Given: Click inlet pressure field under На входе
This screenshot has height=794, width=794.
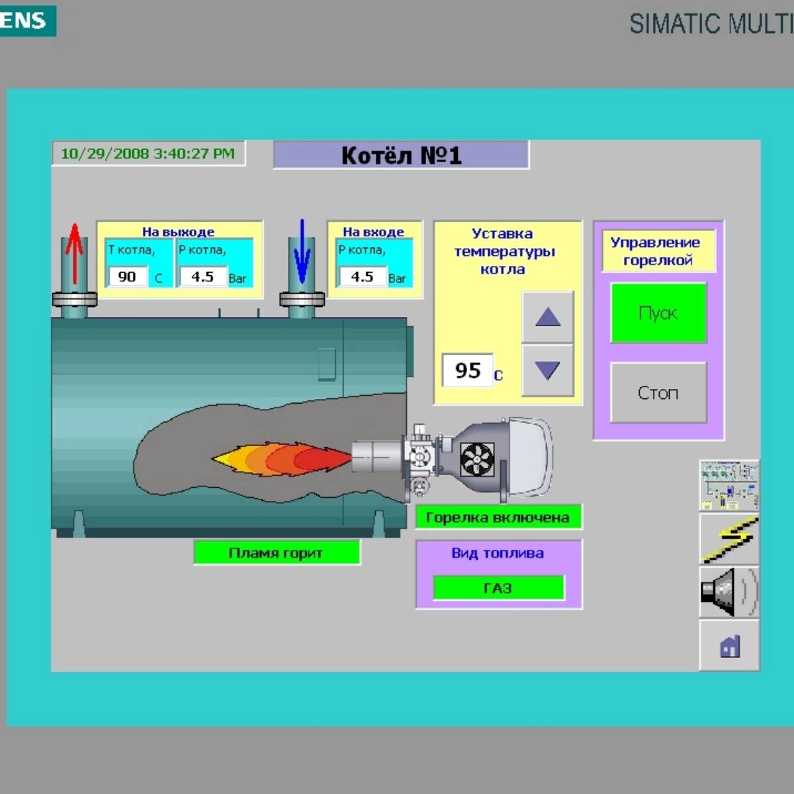Looking at the screenshot, I should pyautogui.click(x=362, y=277).
